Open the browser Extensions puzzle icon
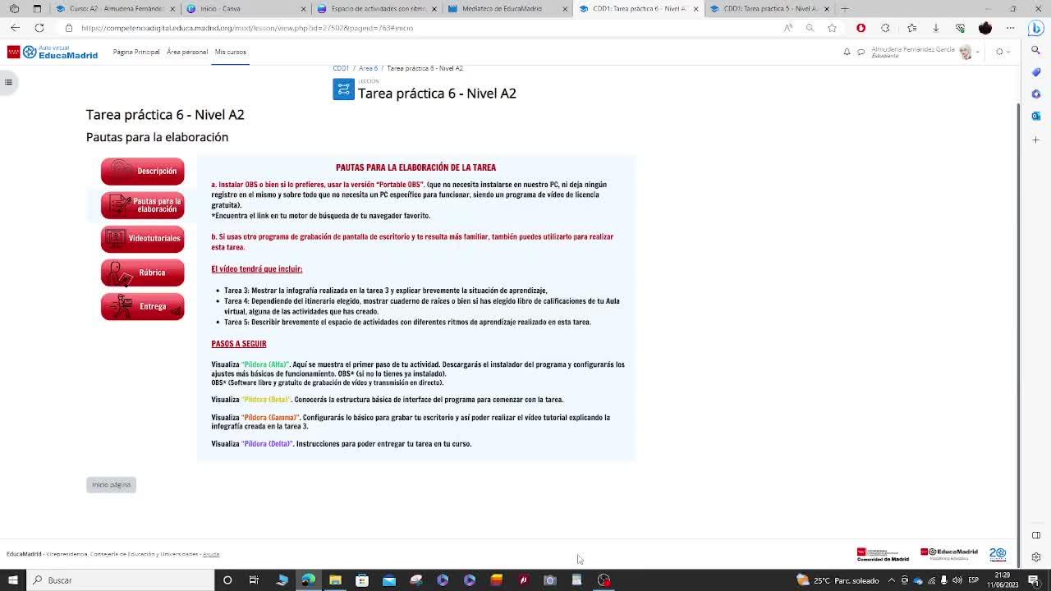Screen dimensions: 1051x591 [885, 28]
